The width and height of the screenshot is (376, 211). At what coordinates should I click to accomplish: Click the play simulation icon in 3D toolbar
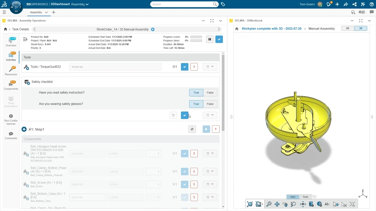click(249, 204)
